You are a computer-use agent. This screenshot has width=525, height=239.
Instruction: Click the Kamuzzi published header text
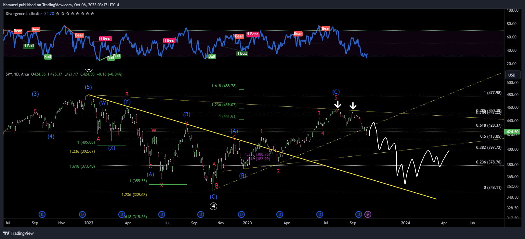click(x=61, y=5)
